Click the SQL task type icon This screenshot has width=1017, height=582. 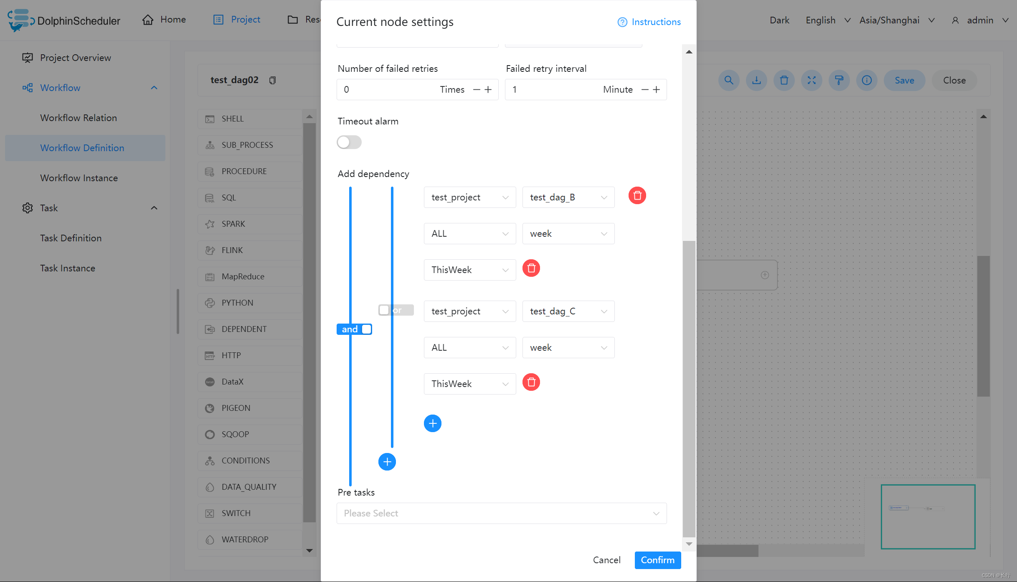click(210, 197)
